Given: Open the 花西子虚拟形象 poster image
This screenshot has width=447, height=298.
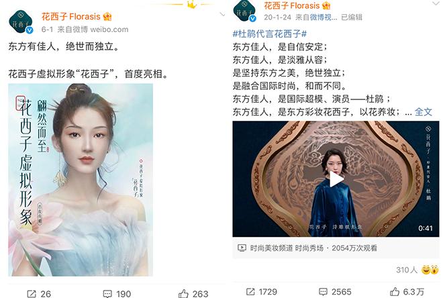Looking at the screenshot, I should pos(81,180).
